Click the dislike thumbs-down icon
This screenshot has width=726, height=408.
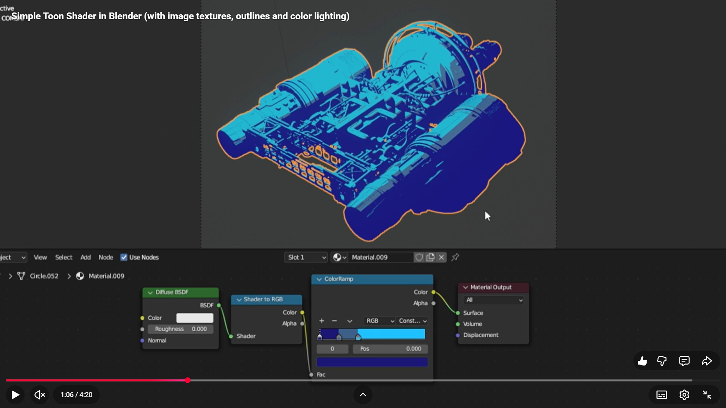pyautogui.click(x=662, y=361)
